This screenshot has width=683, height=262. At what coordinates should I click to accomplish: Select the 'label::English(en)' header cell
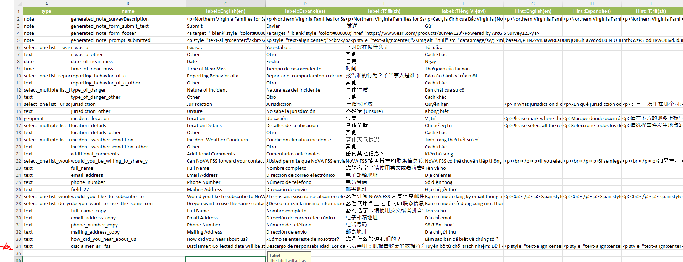point(225,11)
